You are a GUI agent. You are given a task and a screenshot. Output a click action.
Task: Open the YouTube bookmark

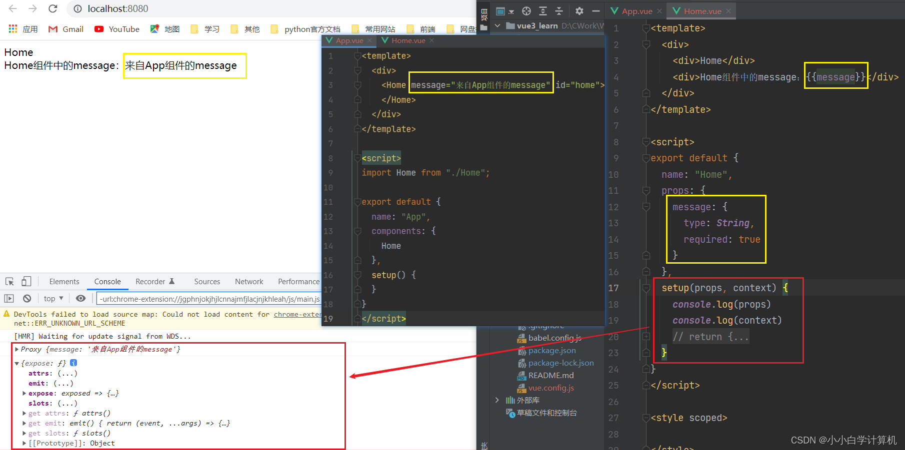pyautogui.click(x=117, y=29)
